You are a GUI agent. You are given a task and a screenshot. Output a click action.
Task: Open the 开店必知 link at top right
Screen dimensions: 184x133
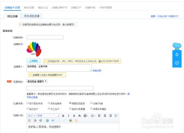coord(162,16)
